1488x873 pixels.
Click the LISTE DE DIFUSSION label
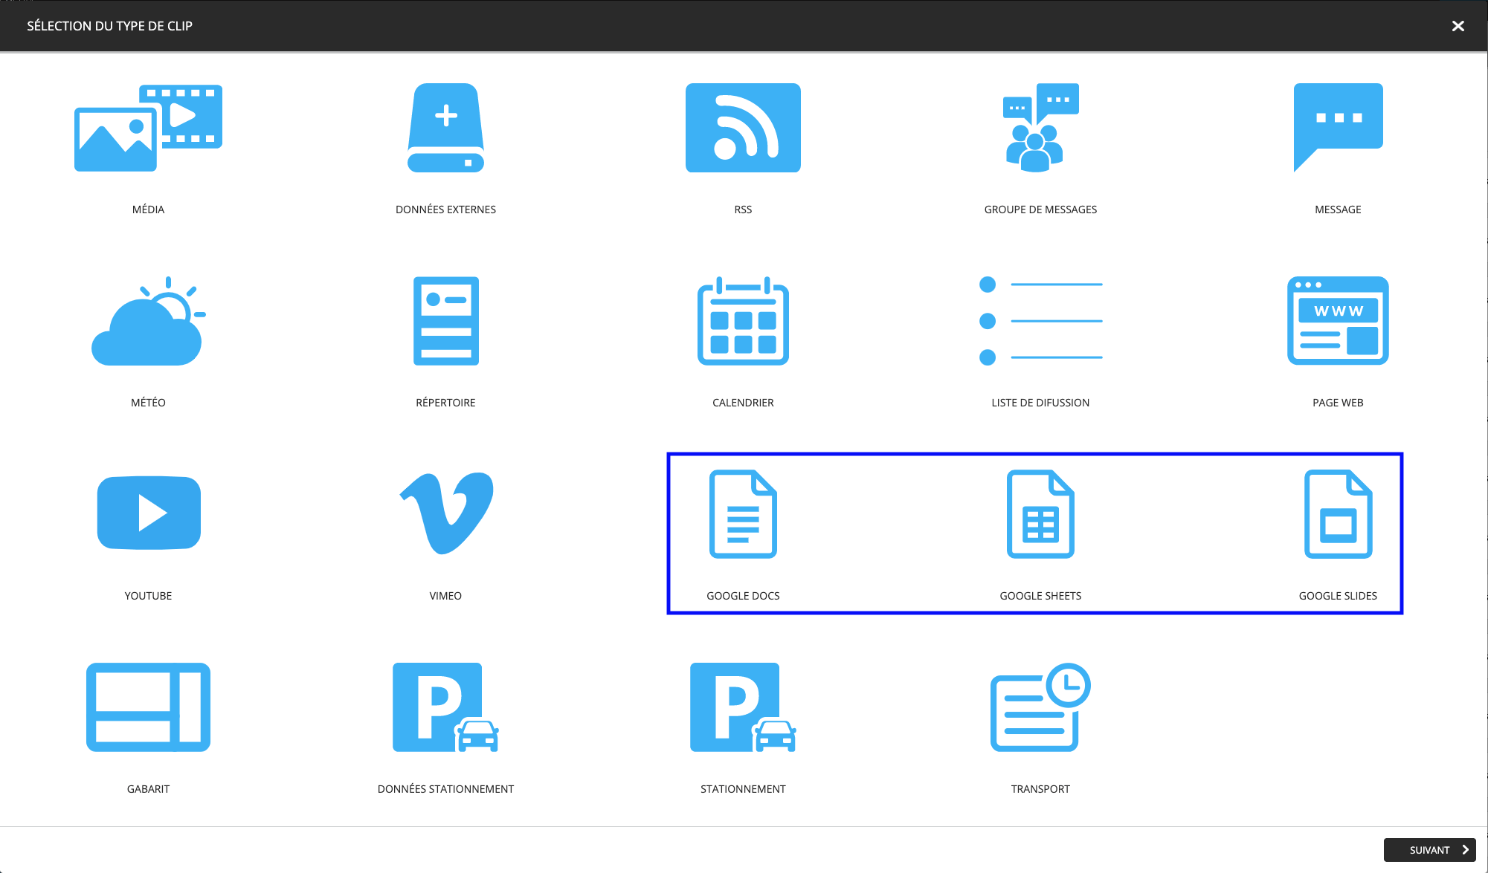1040,403
